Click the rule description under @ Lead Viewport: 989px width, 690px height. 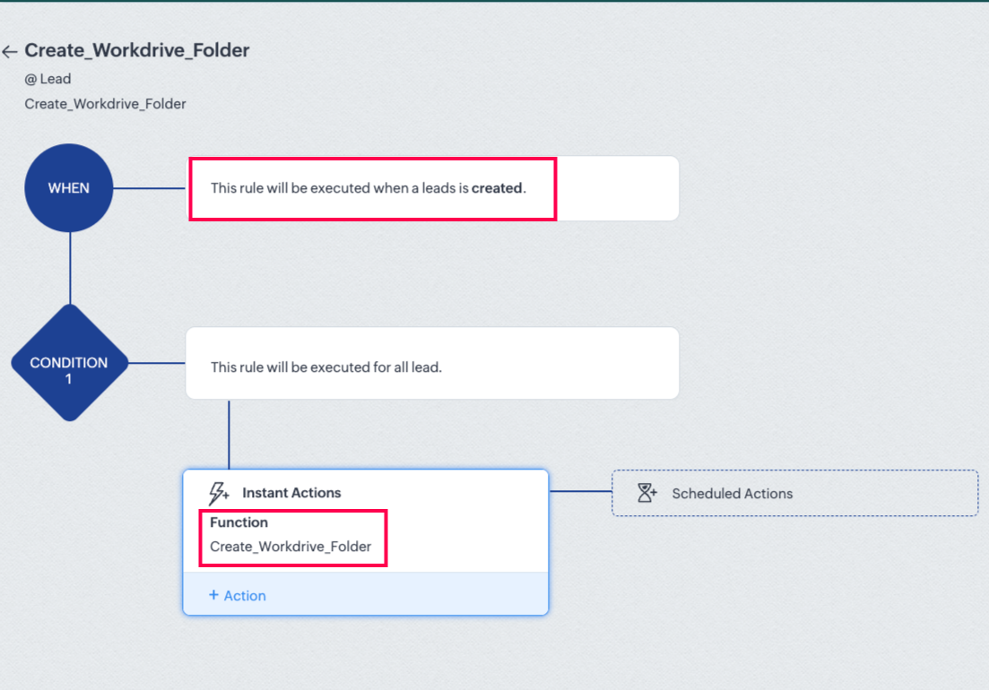(105, 104)
